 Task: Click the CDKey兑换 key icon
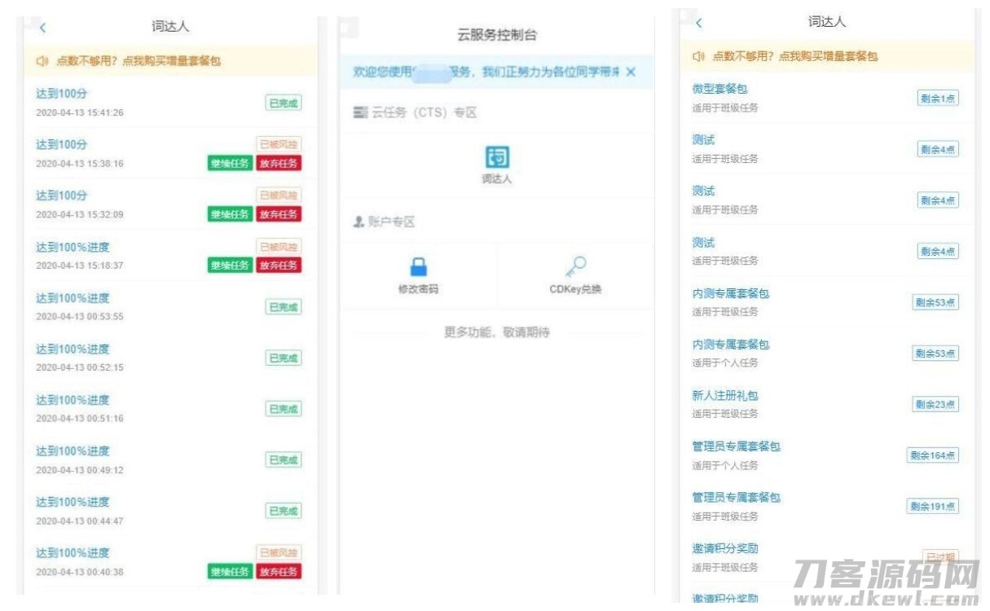point(575,266)
